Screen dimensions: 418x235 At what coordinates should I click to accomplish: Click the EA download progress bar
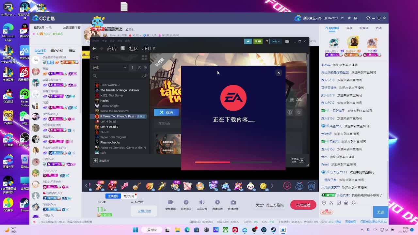233,162
